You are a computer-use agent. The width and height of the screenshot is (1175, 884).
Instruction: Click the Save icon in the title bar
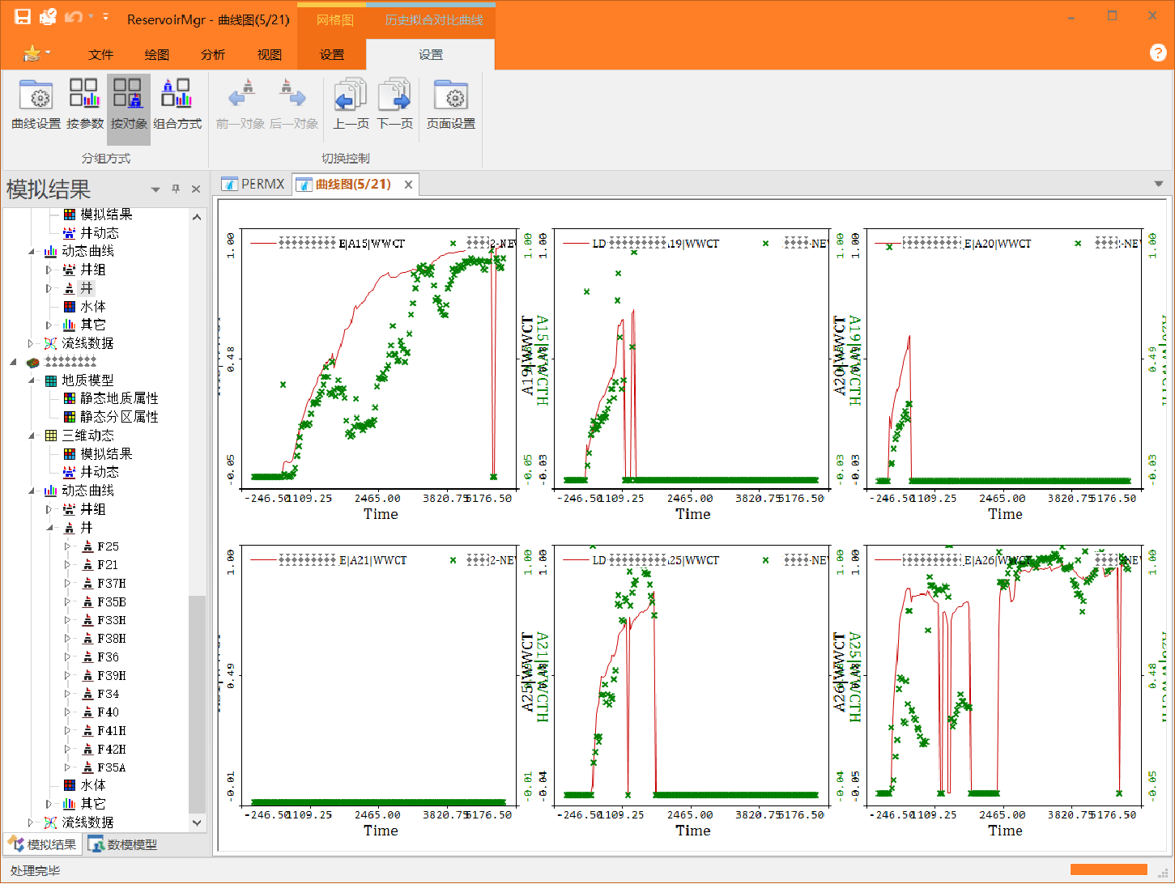tap(23, 17)
